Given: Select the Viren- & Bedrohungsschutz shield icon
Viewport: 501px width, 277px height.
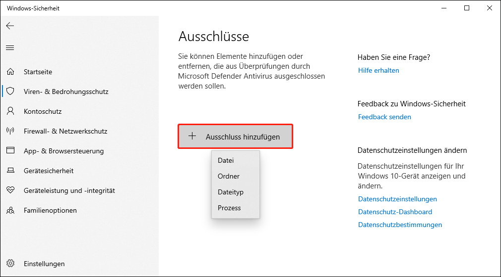Looking at the screenshot, I should pyautogui.click(x=10, y=91).
